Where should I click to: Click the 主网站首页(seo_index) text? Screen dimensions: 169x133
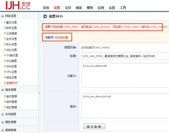[x=95, y=48]
